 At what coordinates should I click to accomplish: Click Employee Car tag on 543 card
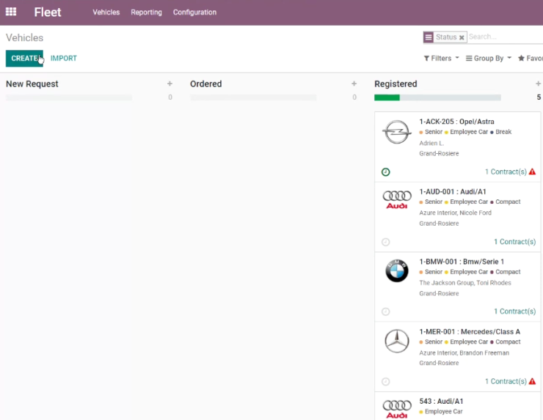coord(443,411)
